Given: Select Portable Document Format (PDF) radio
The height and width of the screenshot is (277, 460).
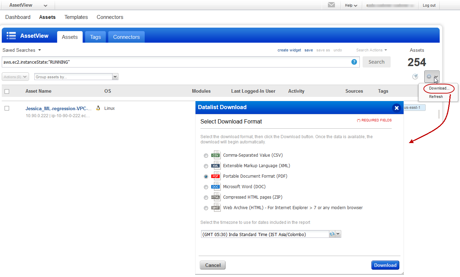Looking at the screenshot, I should (x=206, y=177).
